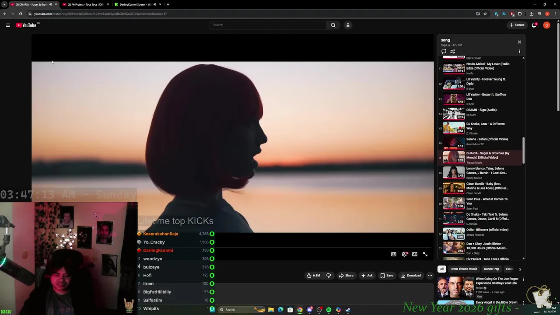The image size is (560, 315).
Task: Open Microsoft Store from the taskbar
Action: (290, 310)
